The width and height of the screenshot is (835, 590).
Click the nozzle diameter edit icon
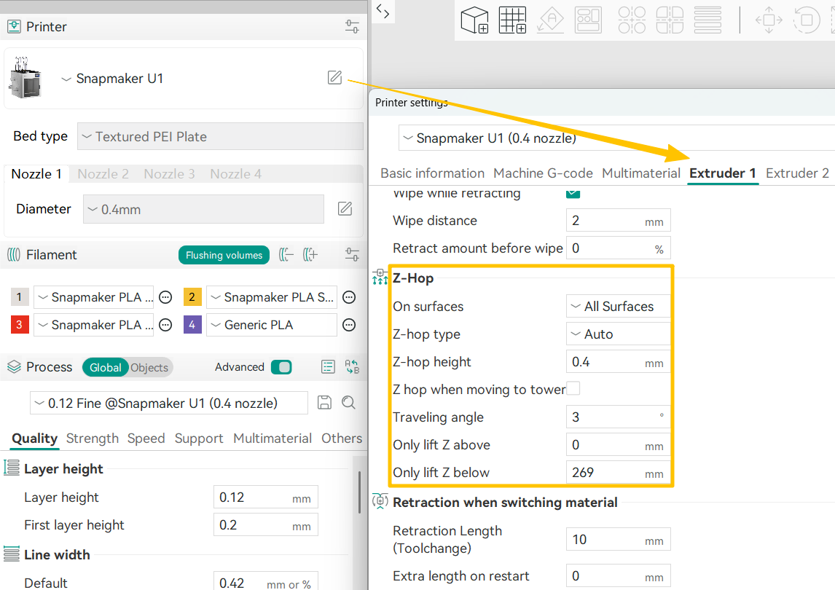(345, 209)
